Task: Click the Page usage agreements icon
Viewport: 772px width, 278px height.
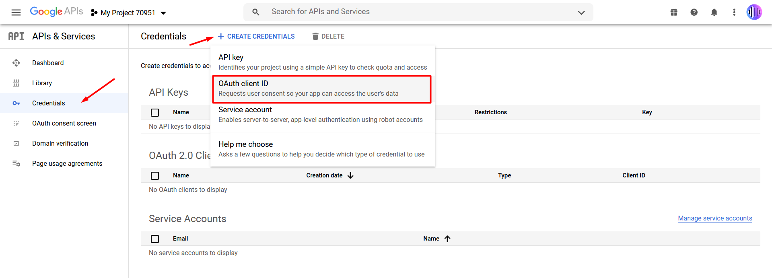Action: tap(16, 163)
